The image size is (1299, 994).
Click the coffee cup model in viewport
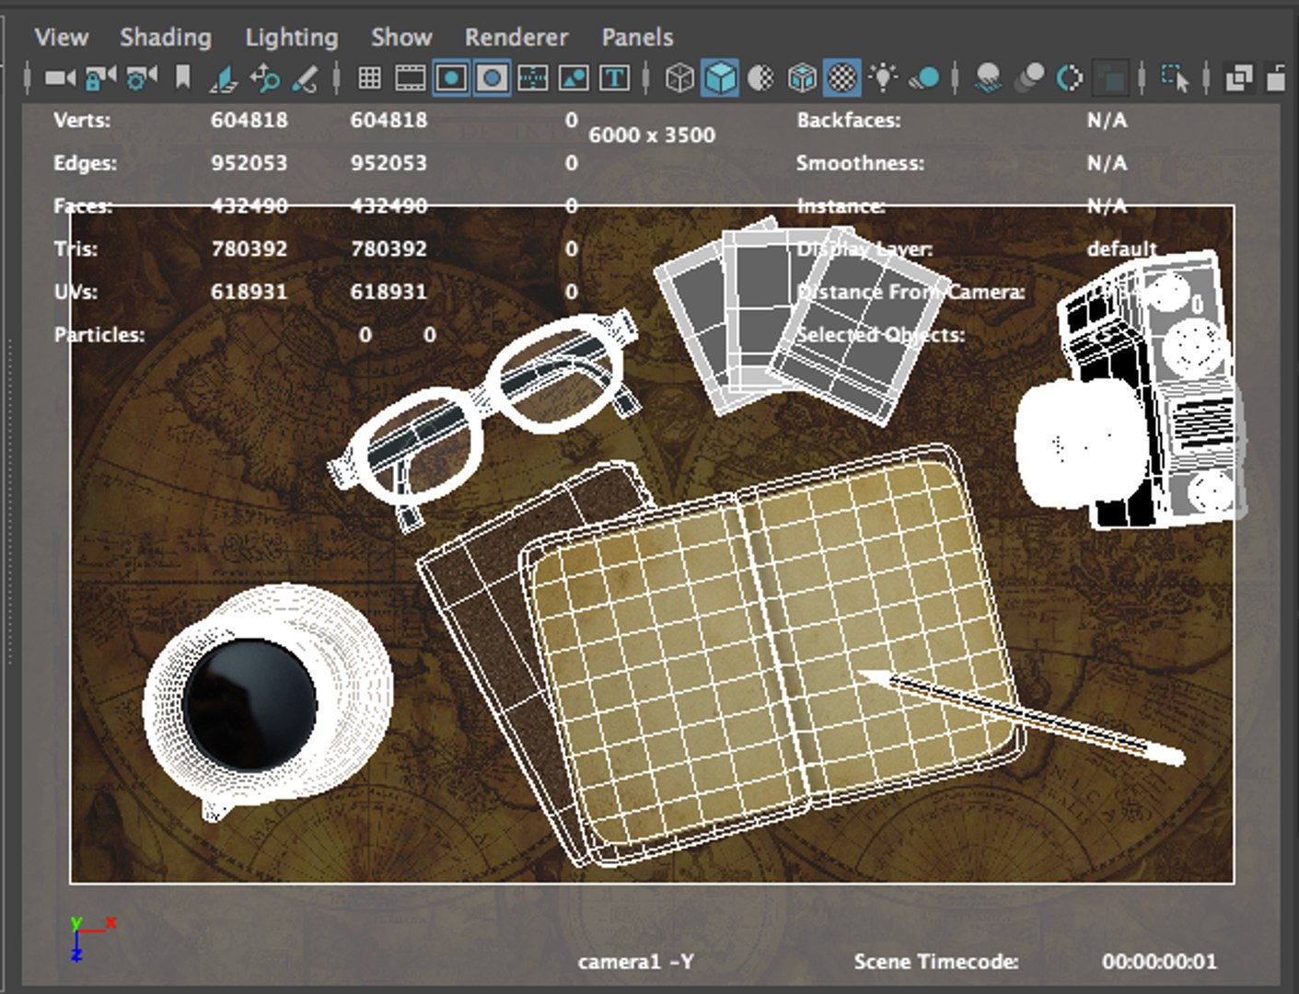click(268, 702)
